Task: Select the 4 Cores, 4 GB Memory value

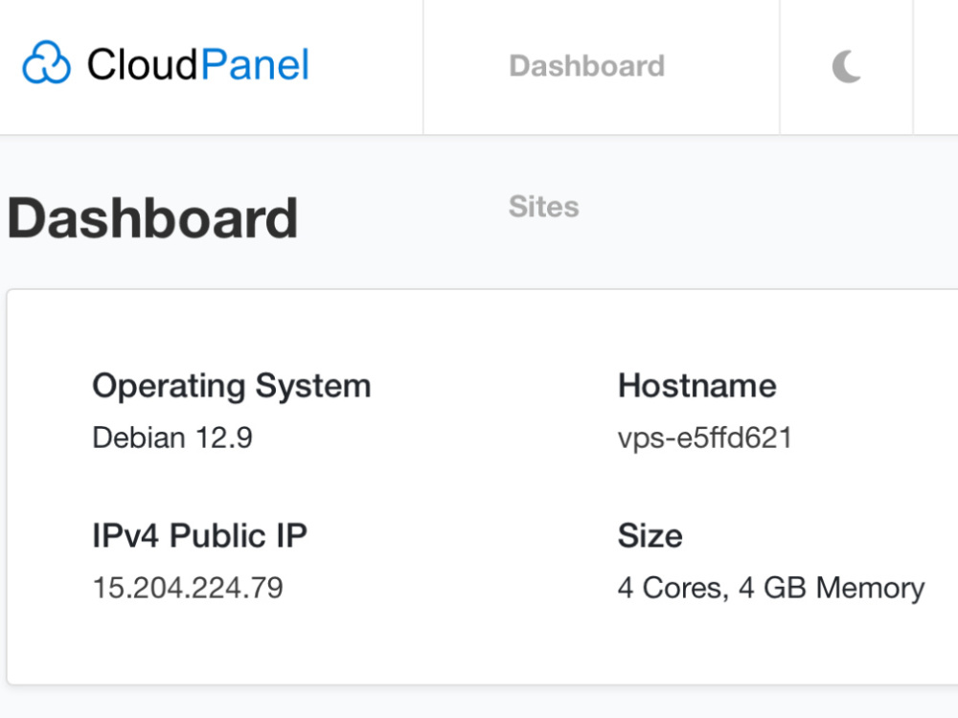Action: click(x=771, y=589)
